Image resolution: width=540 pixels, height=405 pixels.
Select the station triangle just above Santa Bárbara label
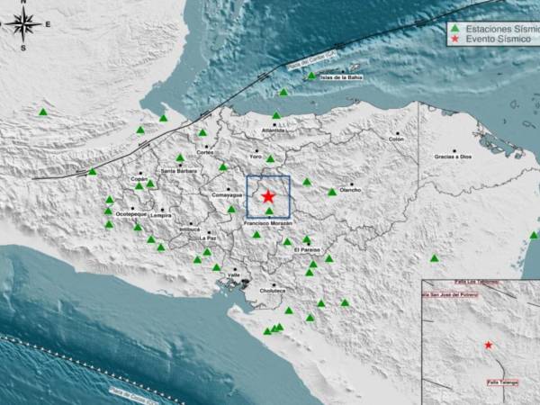click(180, 157)
